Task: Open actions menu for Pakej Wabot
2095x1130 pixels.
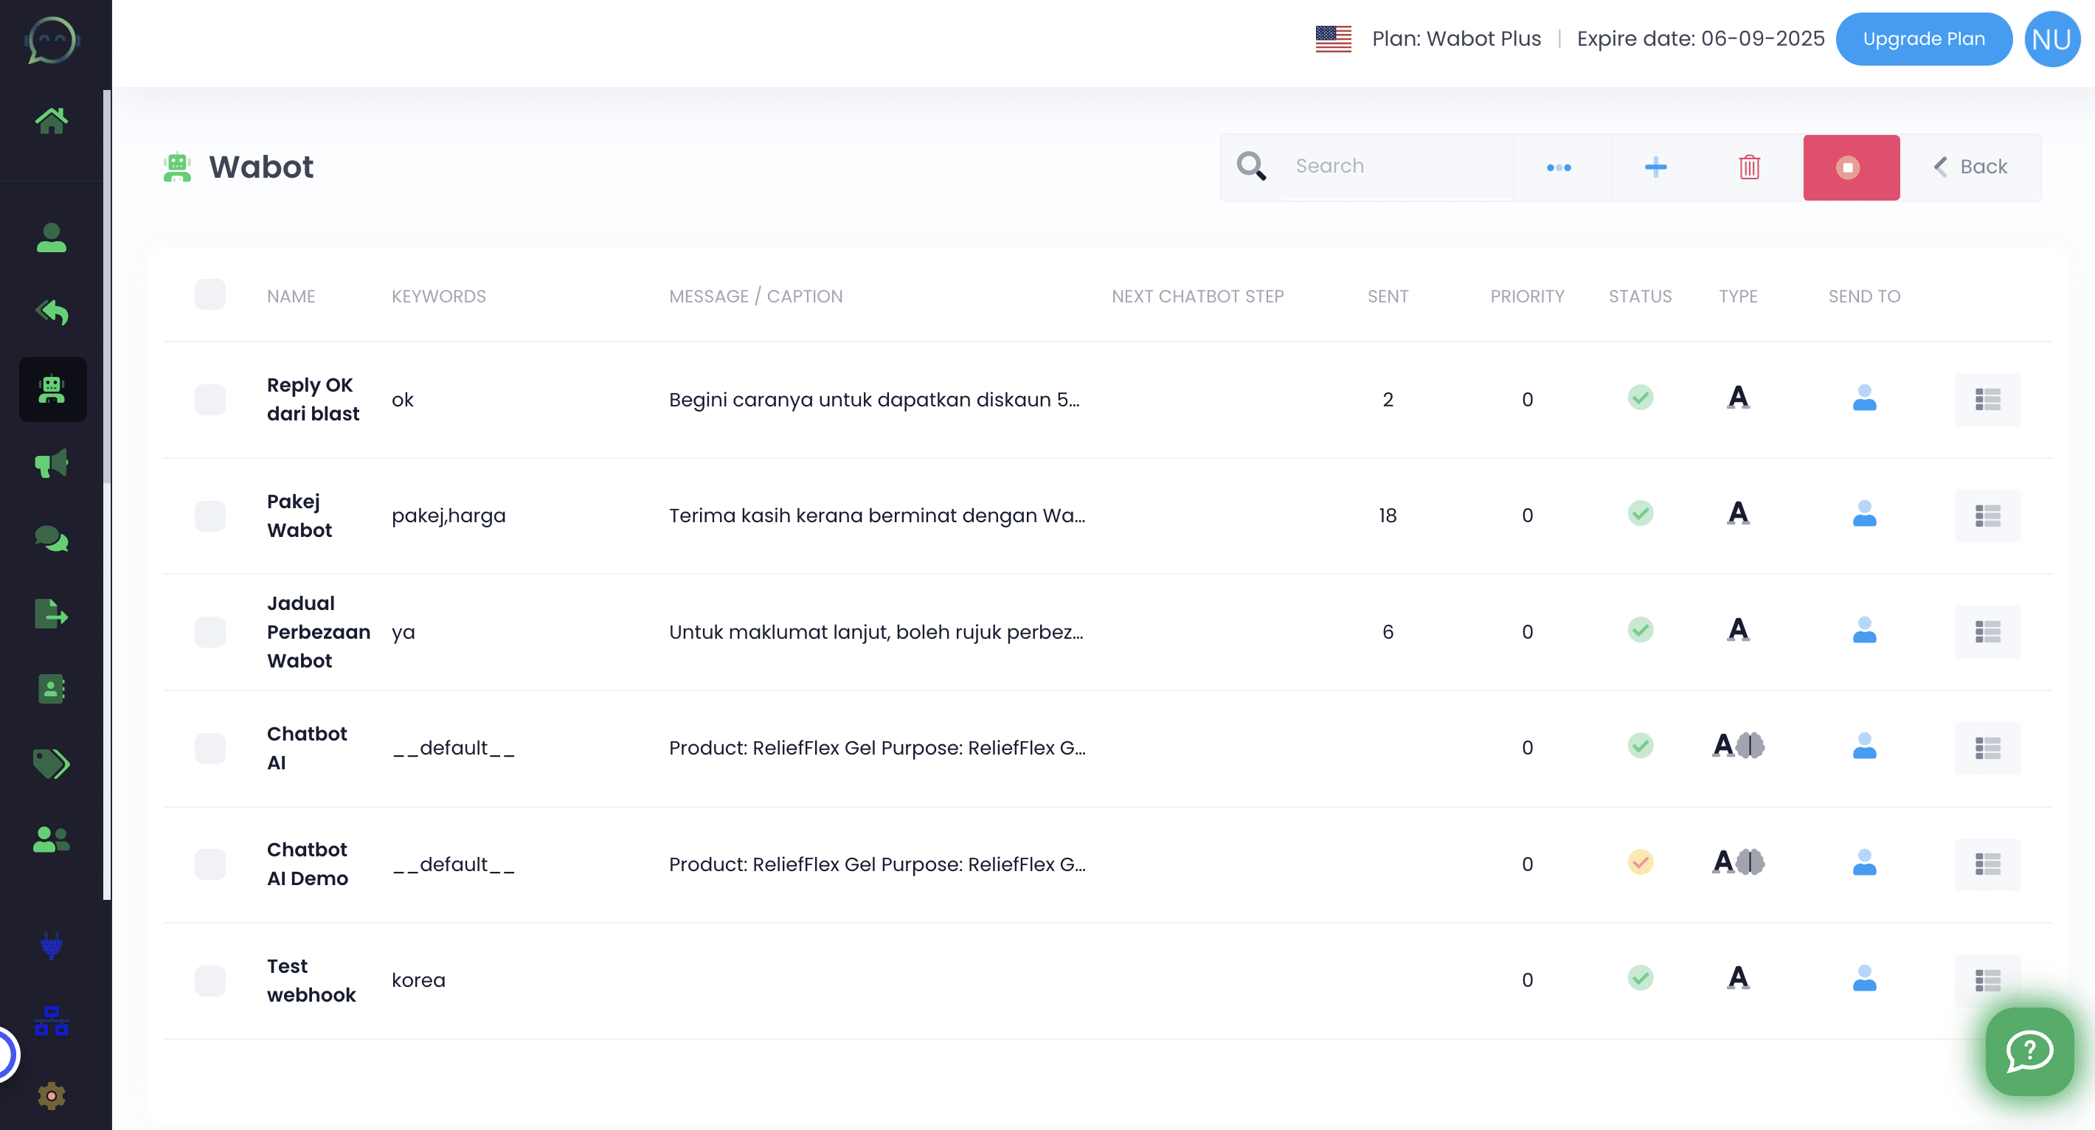Action: click(1987, 516)
